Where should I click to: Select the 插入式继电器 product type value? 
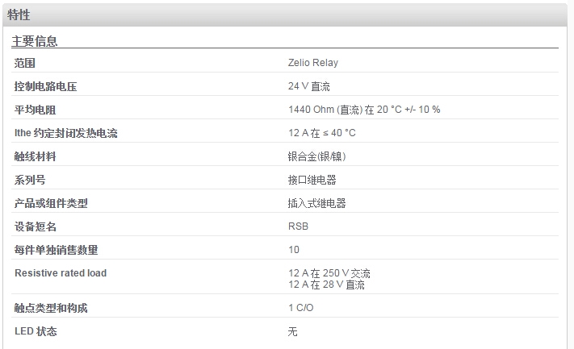317,203
